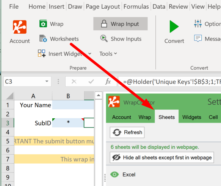Switch to the Home ribbon tab
This screenshot has width=221, height=186.
click(37, 6)
